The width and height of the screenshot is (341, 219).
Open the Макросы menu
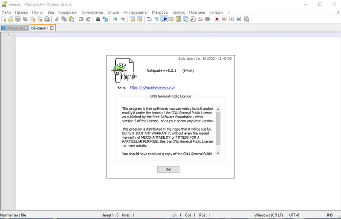(x=160, y=12)
